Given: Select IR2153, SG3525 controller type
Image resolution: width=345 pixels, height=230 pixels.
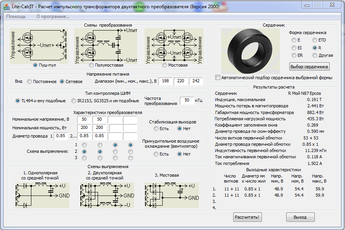Looking at the screenshot, I should 74,101.
